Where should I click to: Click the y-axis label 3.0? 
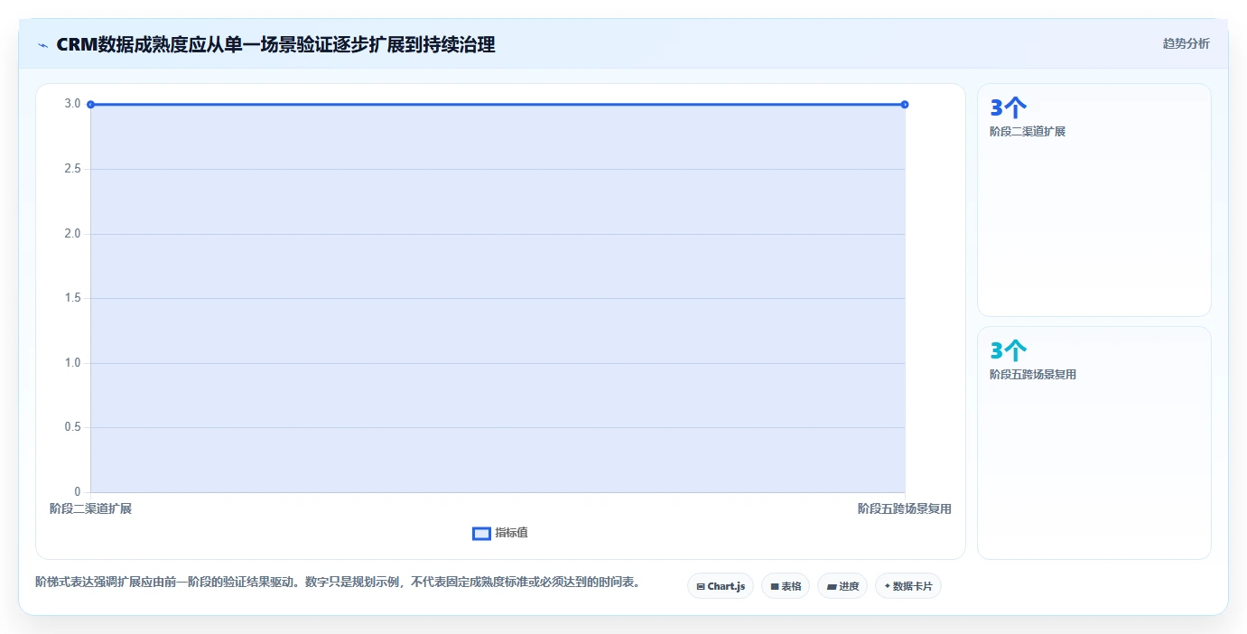pos(72,104)
